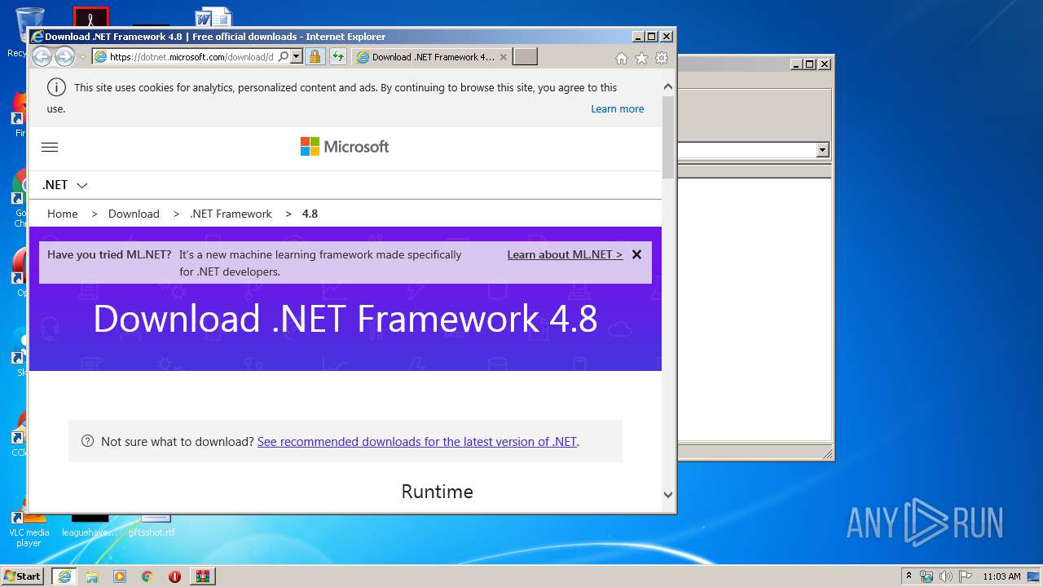Open the Favorites star icon
The height and width of the screenshot is (587, 1043).
point(641,58)
